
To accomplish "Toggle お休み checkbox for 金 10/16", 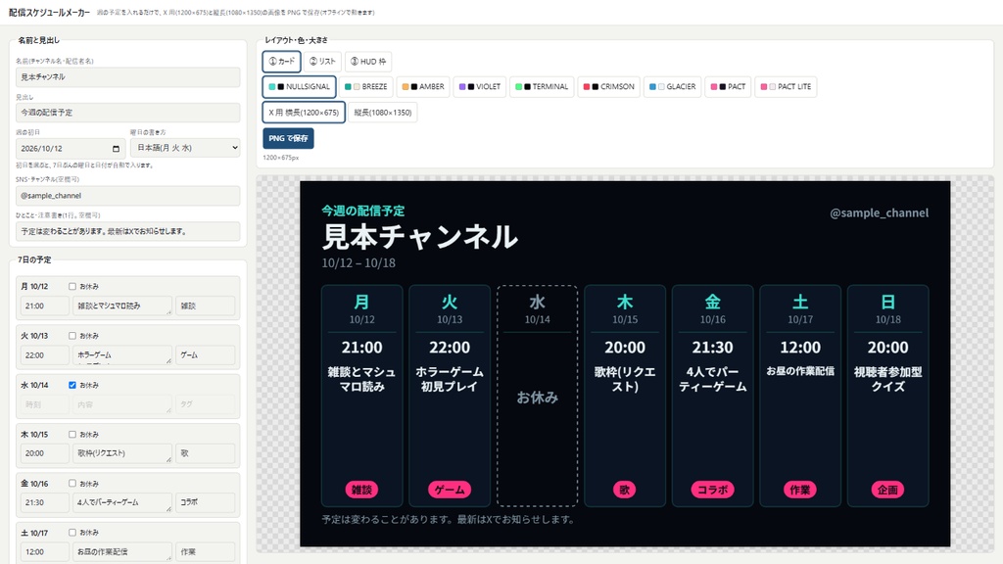I will coord(72,484).
